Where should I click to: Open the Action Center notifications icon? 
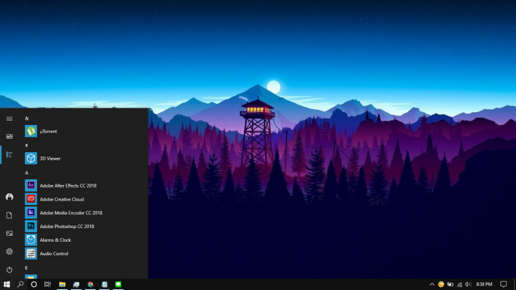(504, 284)
